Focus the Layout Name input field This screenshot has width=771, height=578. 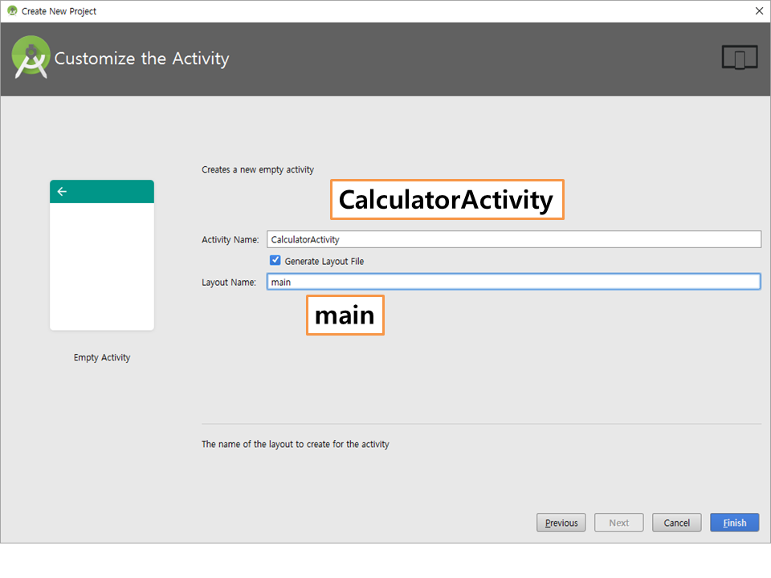tap(514, 282)
